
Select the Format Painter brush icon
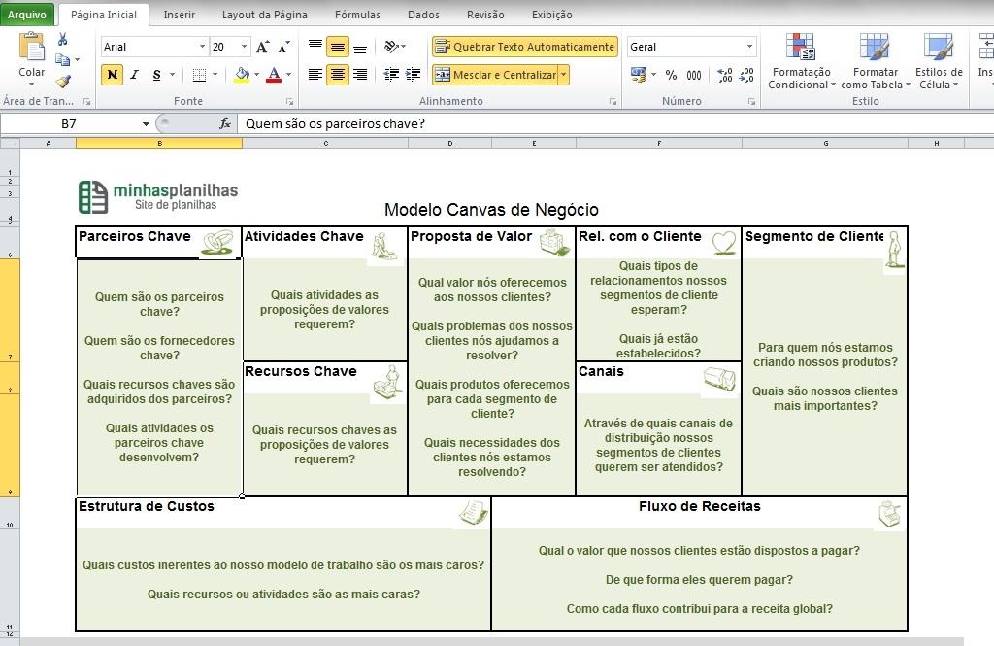tap(63, 81)
